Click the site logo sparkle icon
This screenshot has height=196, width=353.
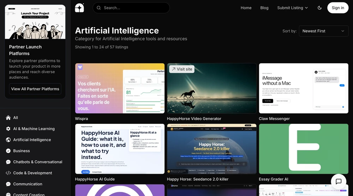[x=79, y=8]
